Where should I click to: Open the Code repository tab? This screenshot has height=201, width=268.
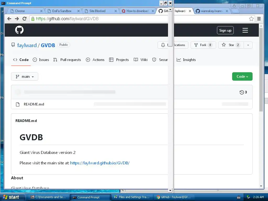[x=21, y=60]
